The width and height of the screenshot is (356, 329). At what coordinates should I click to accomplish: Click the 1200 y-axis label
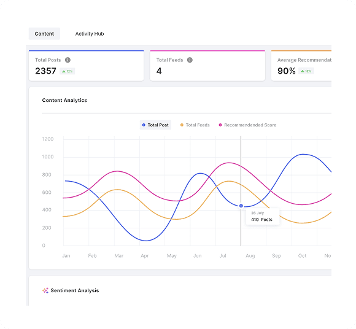point(48,139)
